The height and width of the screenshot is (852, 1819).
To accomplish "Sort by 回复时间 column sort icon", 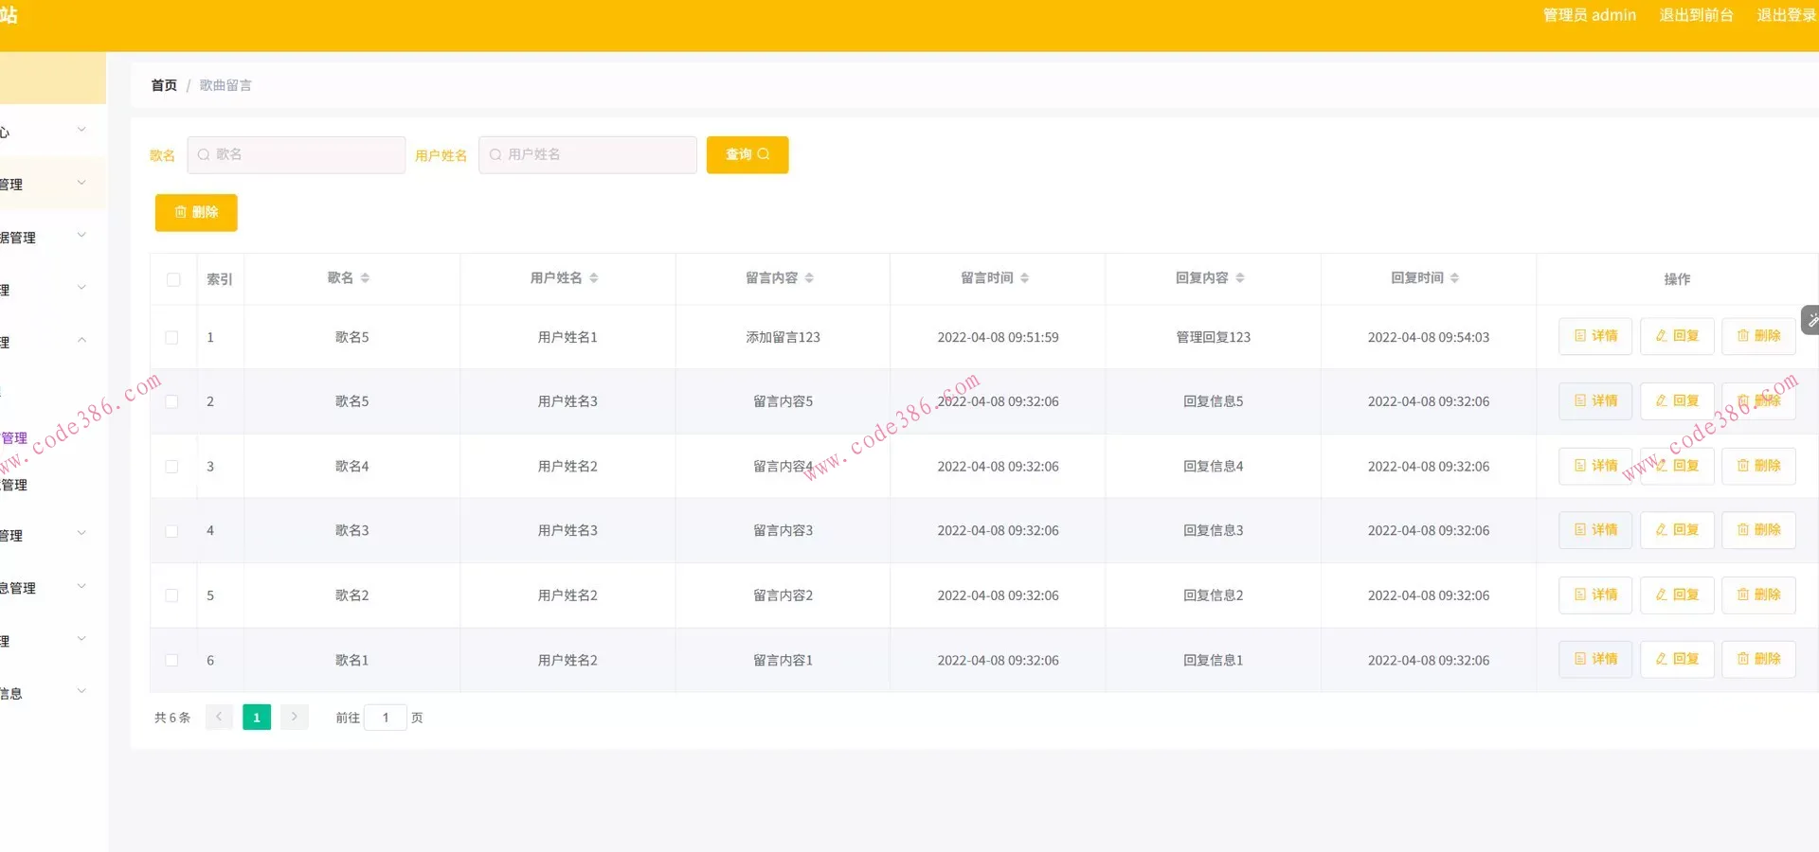I will pyautogui.click(x=1454, y=278).
